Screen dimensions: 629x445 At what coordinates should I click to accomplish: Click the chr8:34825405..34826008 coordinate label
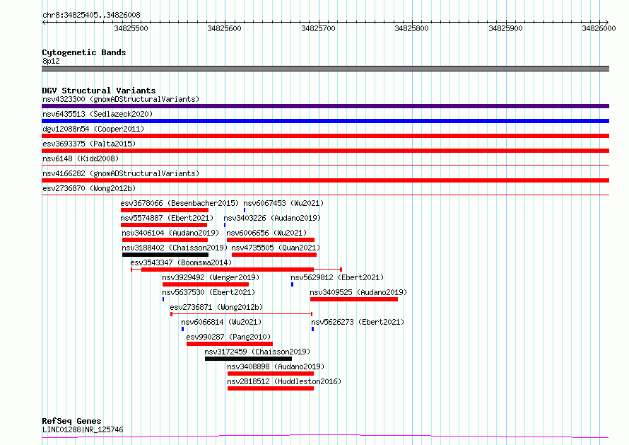pos(91,15)
